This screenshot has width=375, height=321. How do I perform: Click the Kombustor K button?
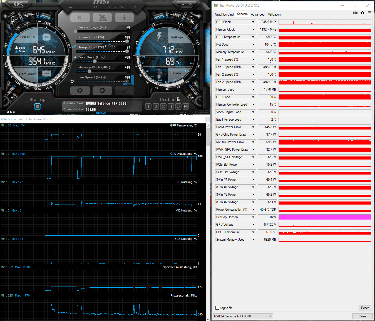pos(80,18)
